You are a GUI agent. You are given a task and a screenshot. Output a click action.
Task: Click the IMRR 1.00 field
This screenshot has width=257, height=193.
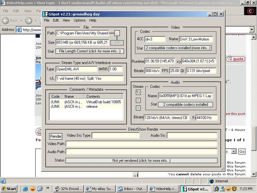click(x=116, y=69)
